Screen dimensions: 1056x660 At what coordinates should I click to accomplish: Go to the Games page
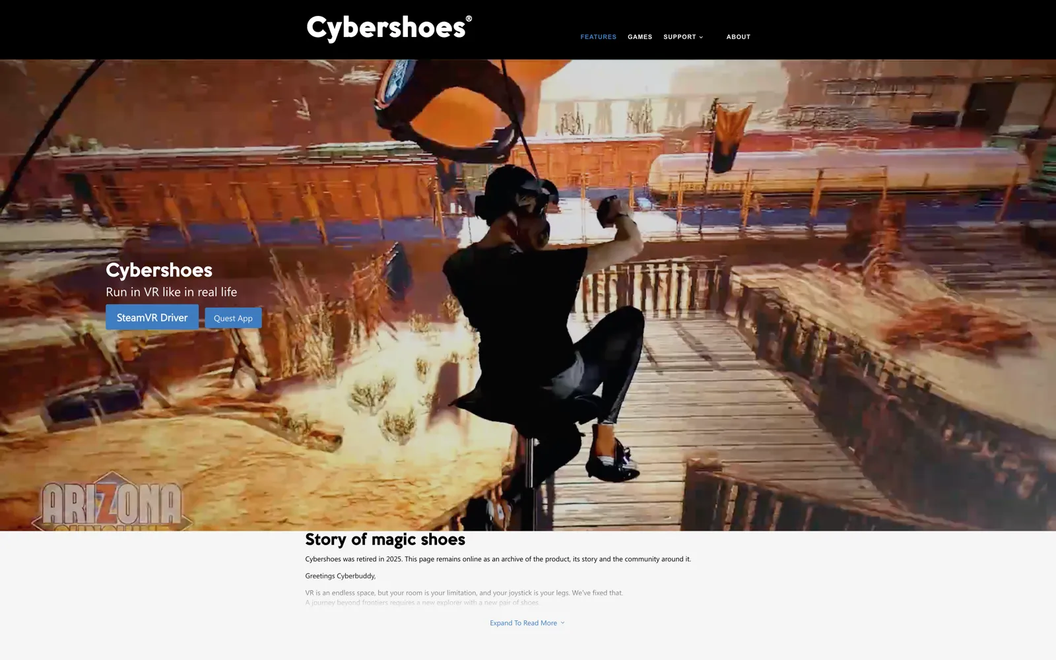click(x=640, y=37)
